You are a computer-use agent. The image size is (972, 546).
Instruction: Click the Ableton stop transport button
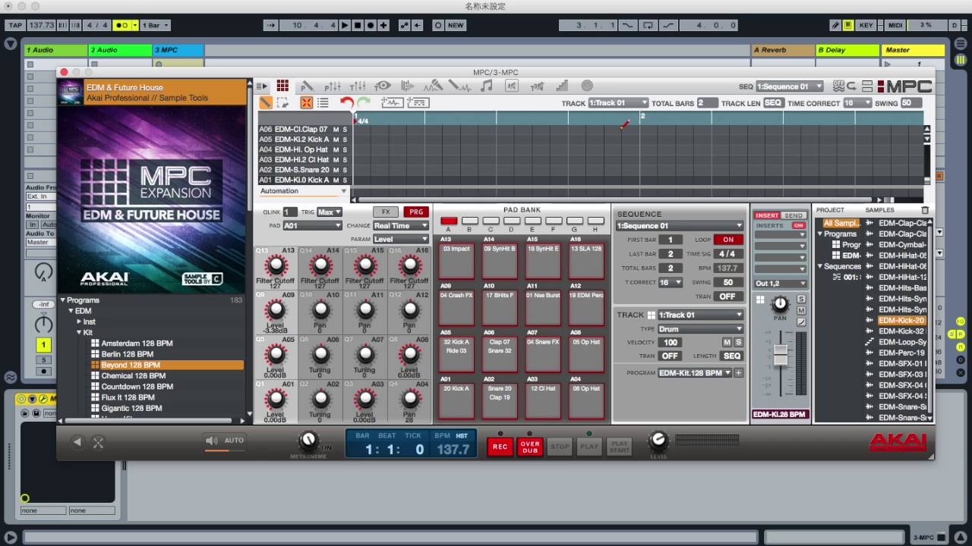358,25
